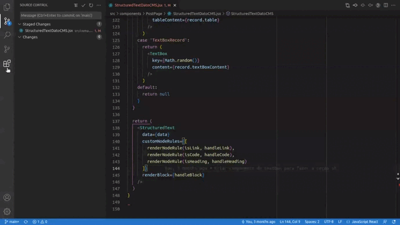Image resolution: width=400 pixels, height=225 pixels.
Task: Click the StructuredText tag on line 138
Action: click(157, 128)
